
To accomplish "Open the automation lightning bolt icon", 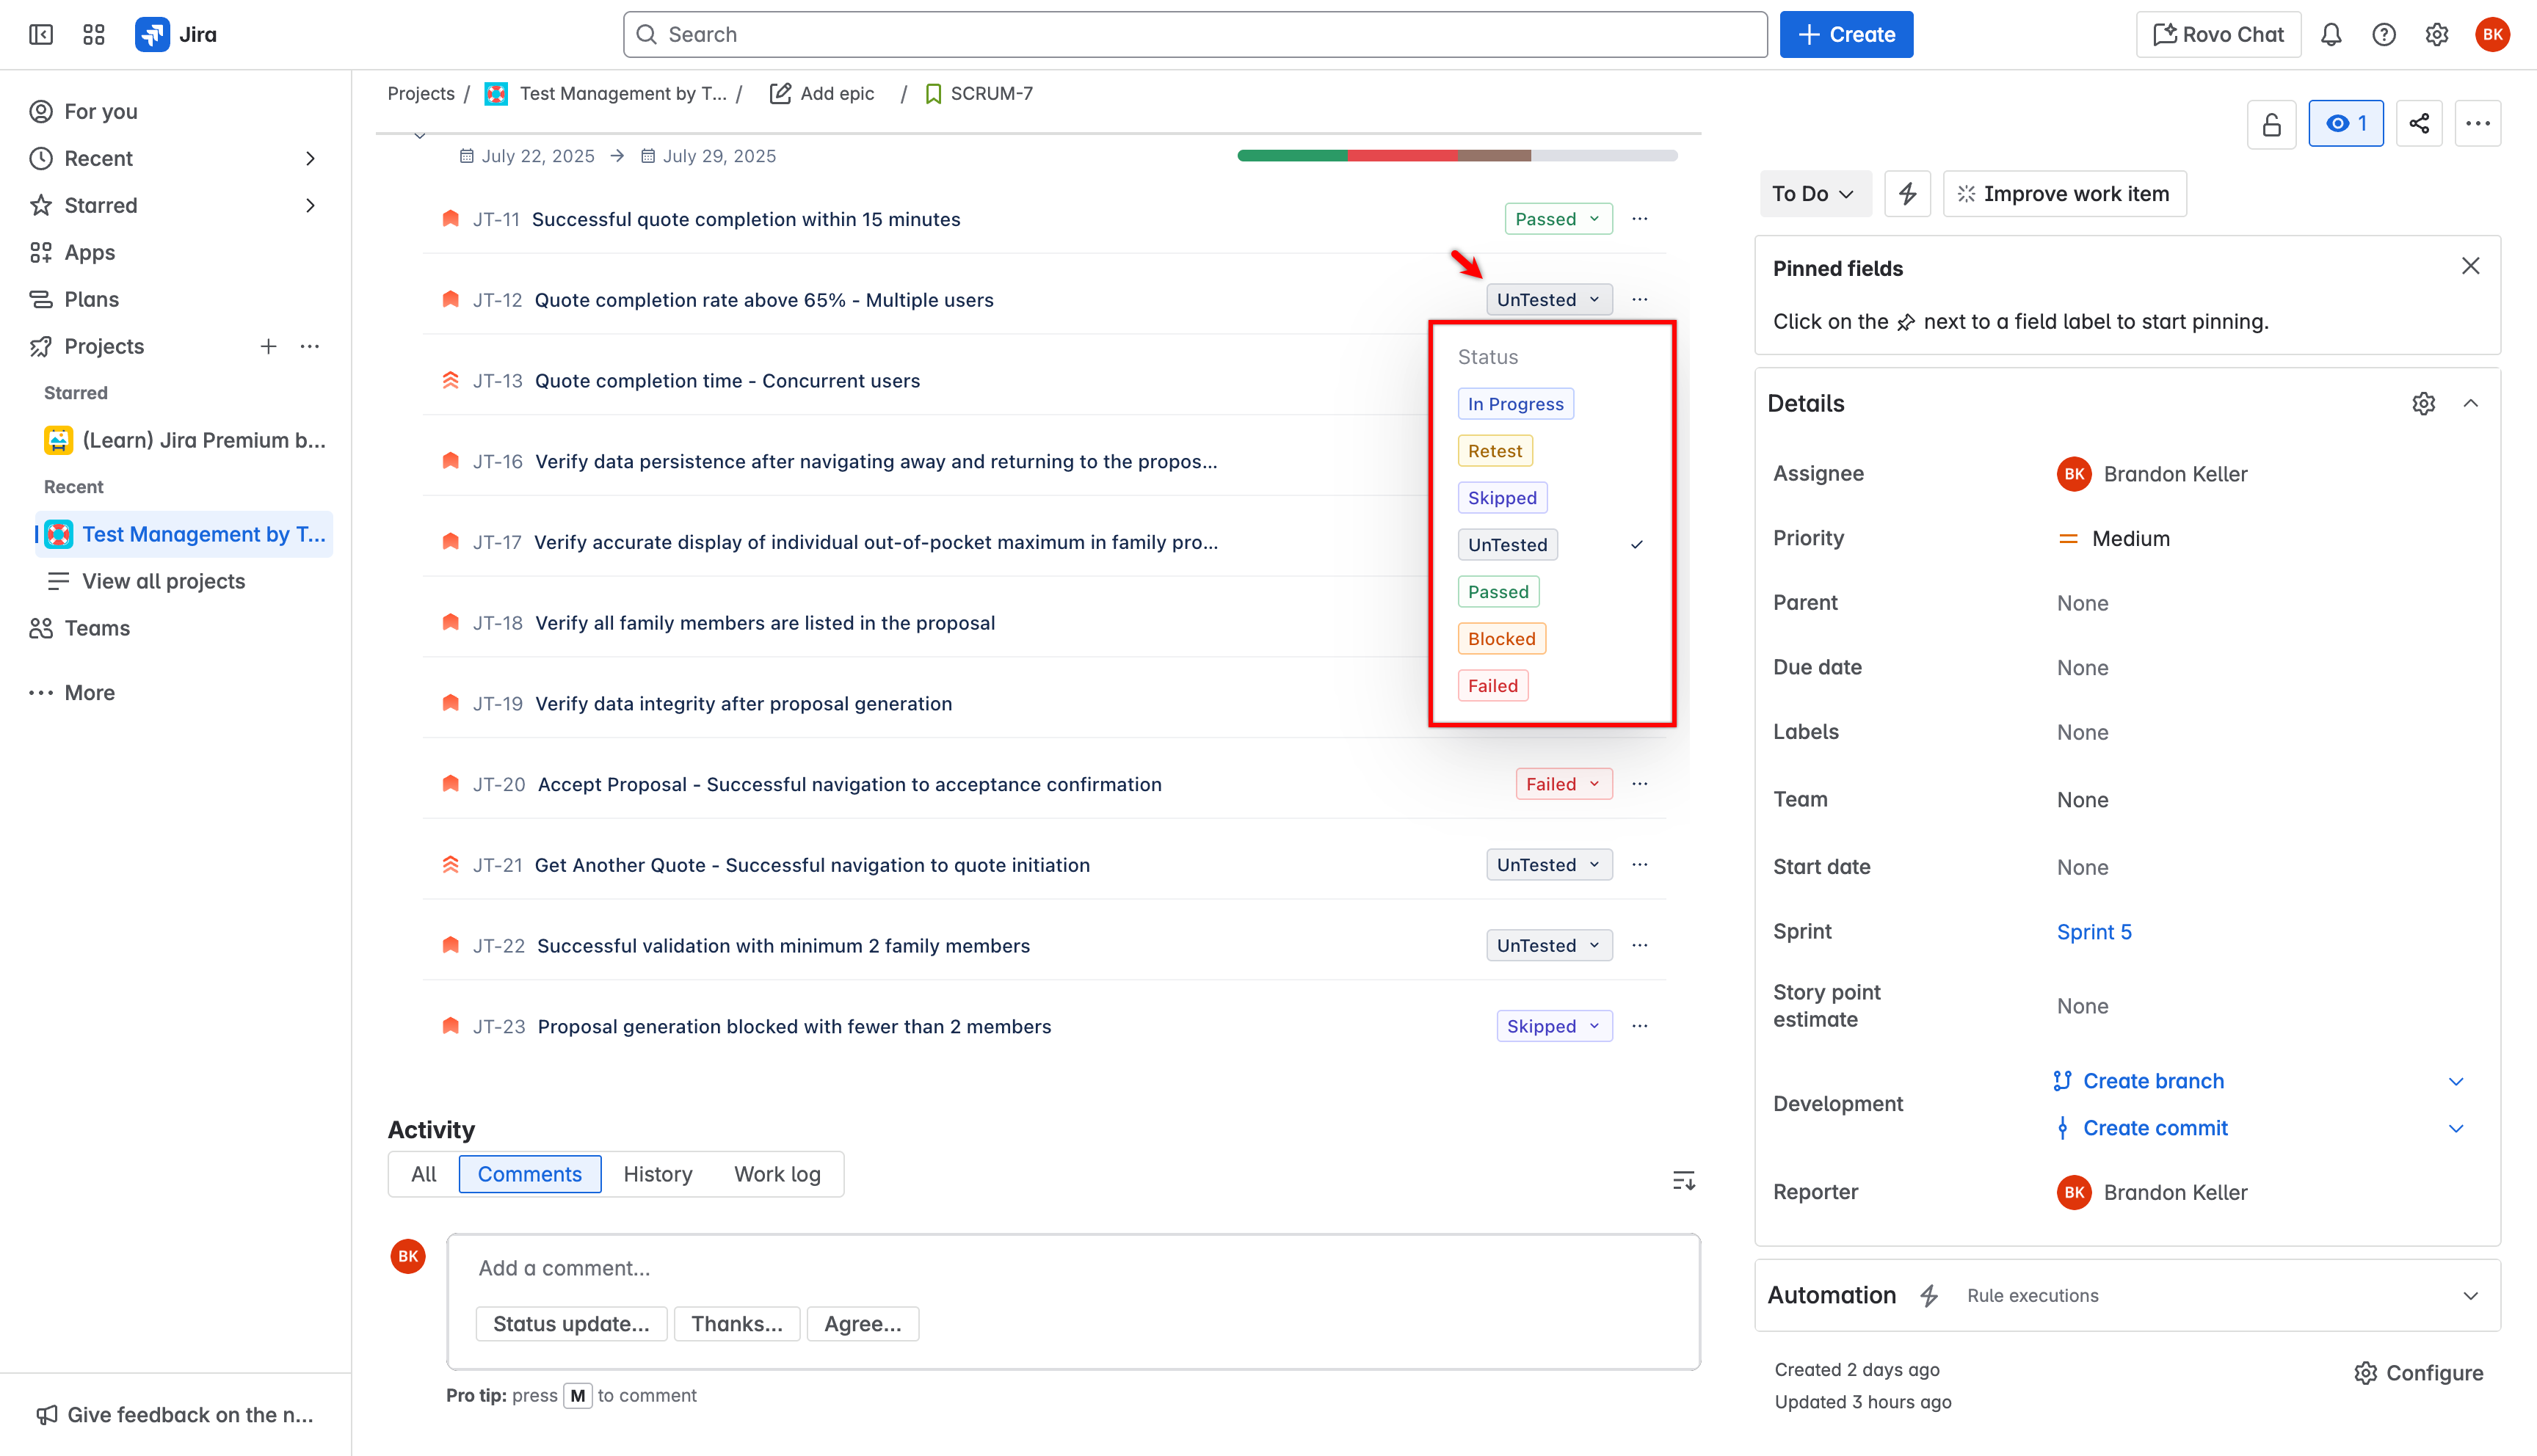I will [1907, 194].
